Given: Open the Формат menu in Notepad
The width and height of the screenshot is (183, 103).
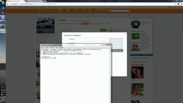Looking at the screenshot, I should pos(52,47).
